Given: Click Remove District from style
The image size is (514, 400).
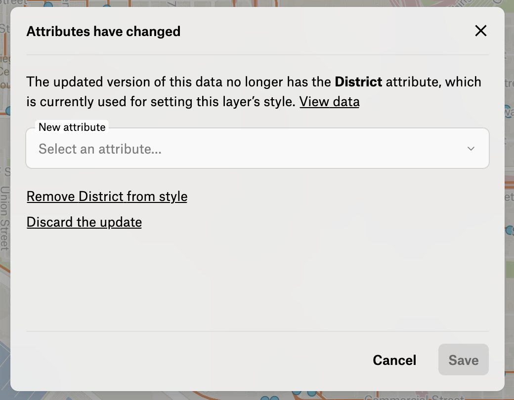Looking at the screenshot, I should tap(107, 197).
